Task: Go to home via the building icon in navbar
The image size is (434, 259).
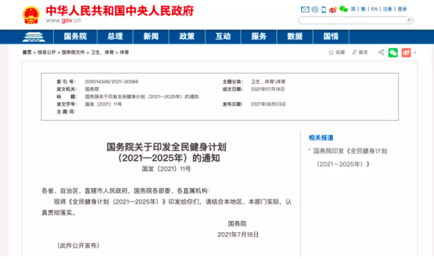Action: tap(33, 37)
